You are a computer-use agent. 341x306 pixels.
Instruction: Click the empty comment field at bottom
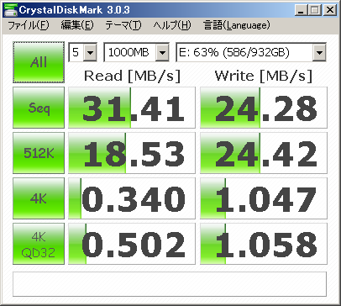pyautogui.click(x=170, y=284)
